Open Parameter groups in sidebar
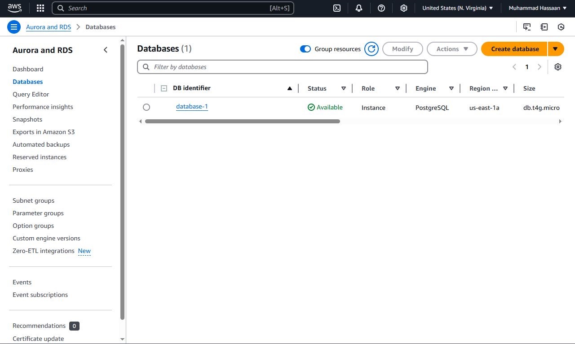This screenshot has height=344, width=575. [x=38, y=213]
